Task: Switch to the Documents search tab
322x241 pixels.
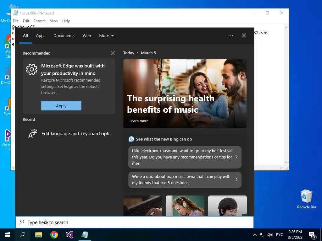Action: point(64,36)
